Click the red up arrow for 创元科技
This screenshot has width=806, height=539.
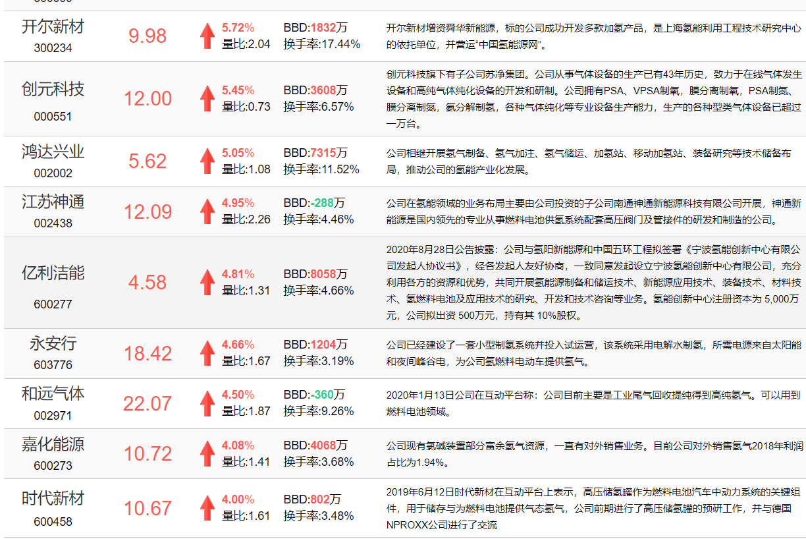207,98
